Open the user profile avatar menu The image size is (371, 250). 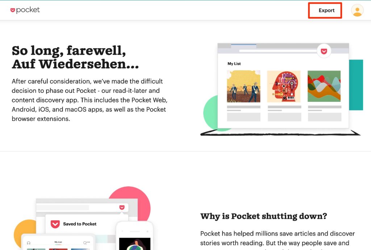357,11
